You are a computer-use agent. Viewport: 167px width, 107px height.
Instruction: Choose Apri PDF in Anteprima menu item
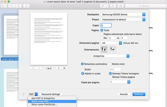click(52, 98)
